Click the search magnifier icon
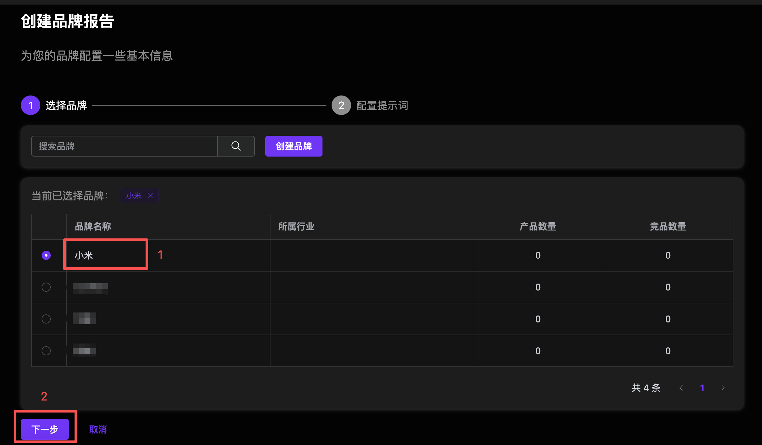The image size is (762, 445). coord(236,146)
